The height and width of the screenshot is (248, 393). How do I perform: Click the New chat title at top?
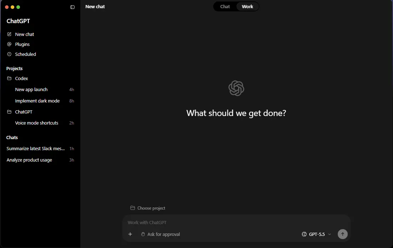pyautogui.click(x=95, y=7)
